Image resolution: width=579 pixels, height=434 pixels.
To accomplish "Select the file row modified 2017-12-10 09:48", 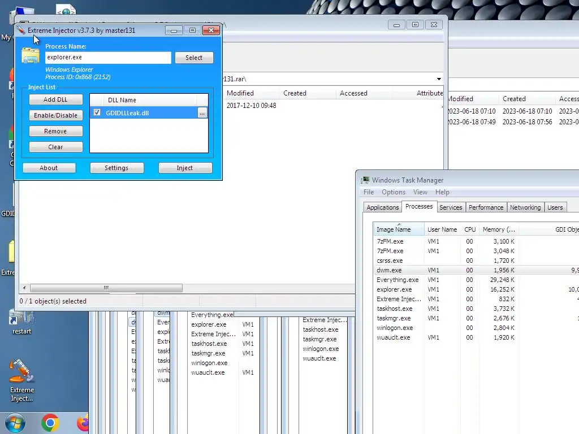I will coord(332,106).
